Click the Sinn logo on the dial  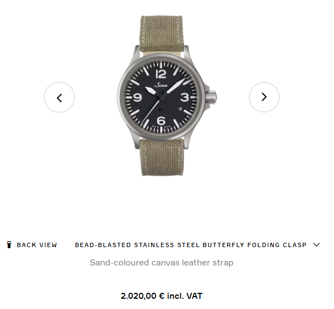click(x=161, y=85)
